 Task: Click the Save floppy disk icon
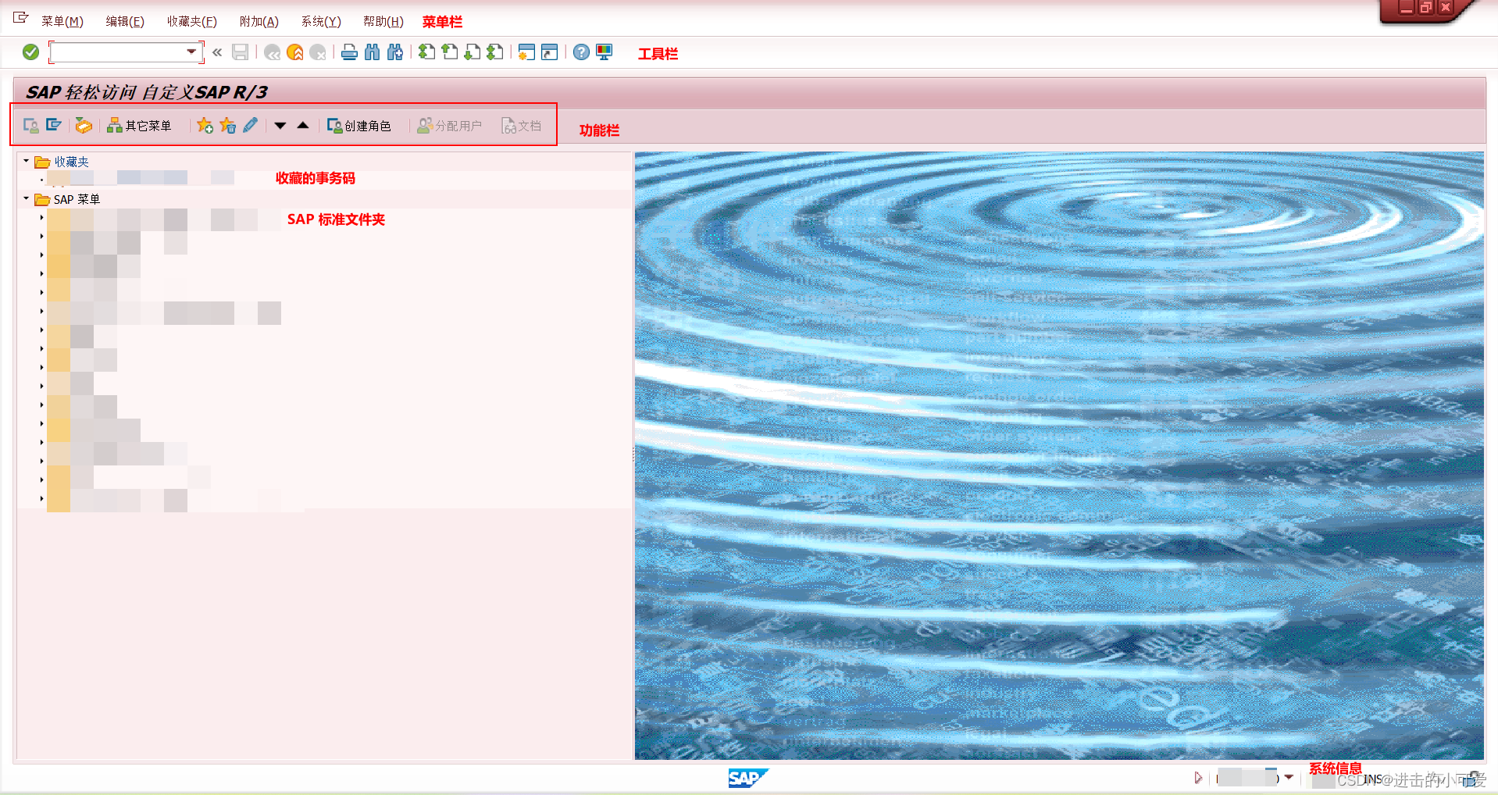(241, 52)
